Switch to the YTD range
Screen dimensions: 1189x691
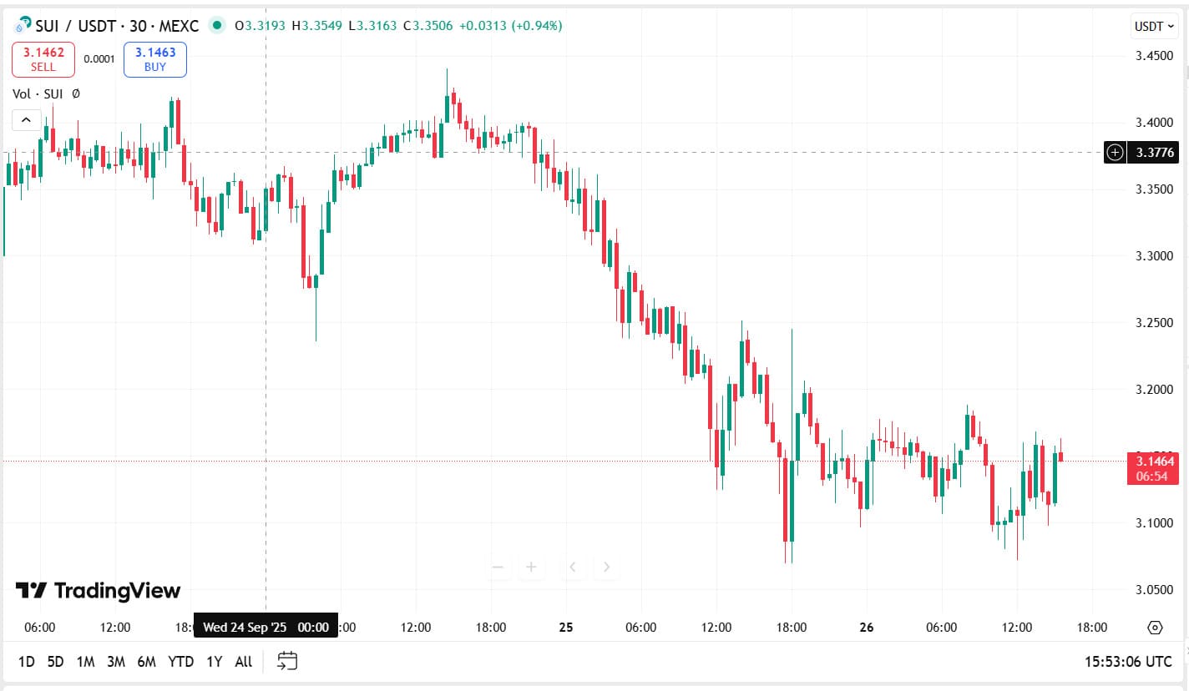[180, 662]
